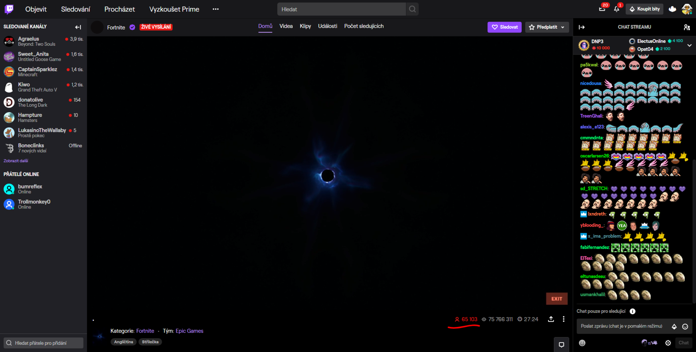Switch to the Videa tab
Screen dimensions: 696x352
tap(286, 26)
